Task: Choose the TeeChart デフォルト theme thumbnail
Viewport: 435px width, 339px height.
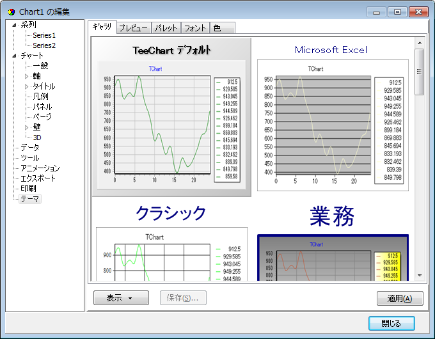Action: pos(171,117)
